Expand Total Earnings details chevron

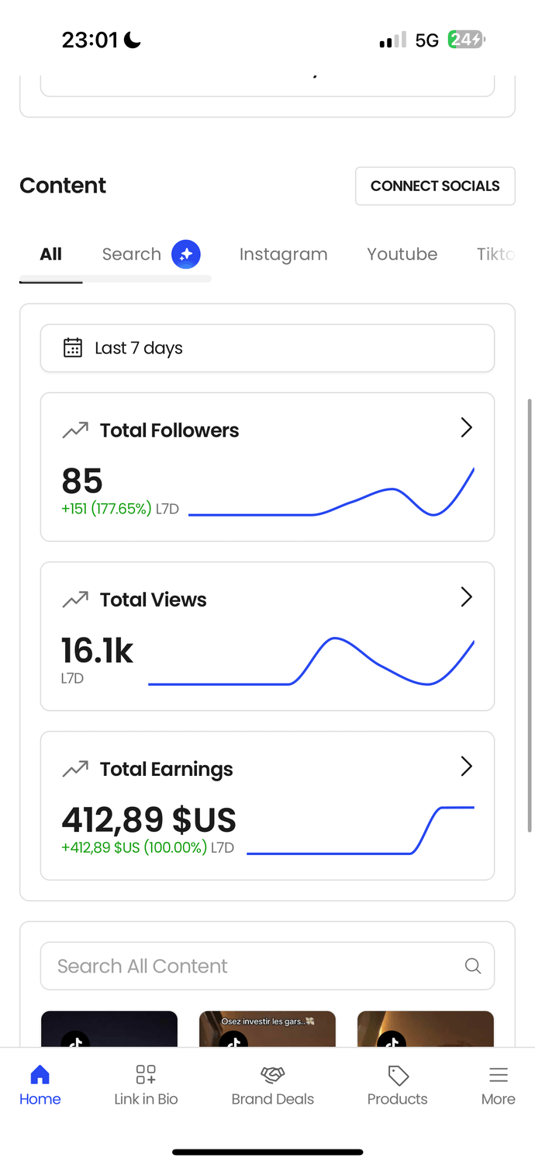click(x=466, y=767)
